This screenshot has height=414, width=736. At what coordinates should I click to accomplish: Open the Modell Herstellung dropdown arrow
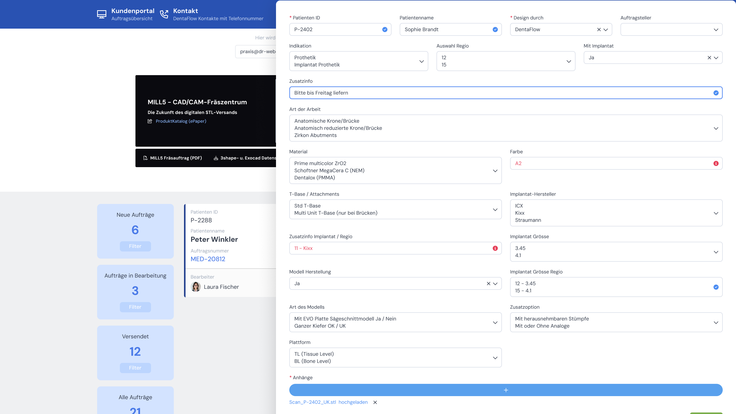point(495,283)
